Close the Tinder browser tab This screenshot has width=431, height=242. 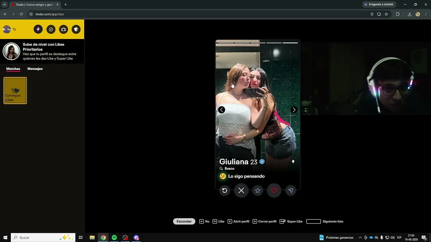[58, 5]
